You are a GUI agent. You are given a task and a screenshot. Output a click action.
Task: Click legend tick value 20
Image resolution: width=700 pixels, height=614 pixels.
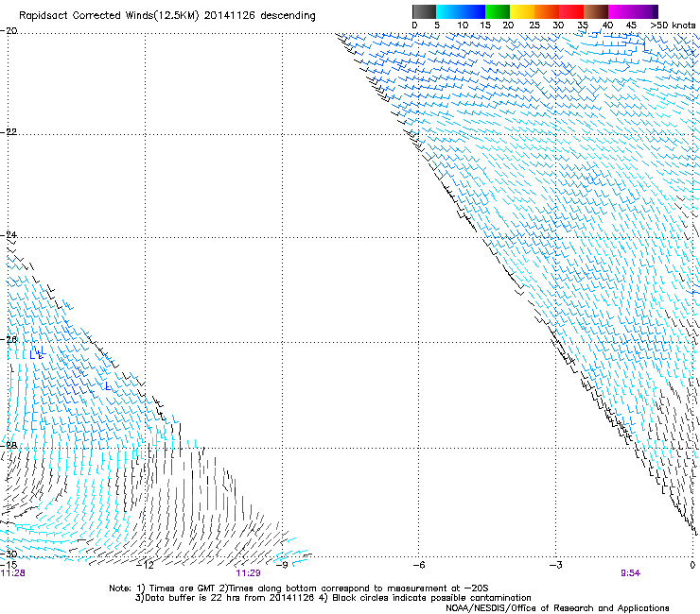tap(508, 26)
